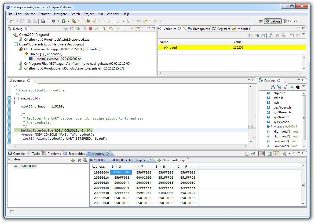Open Variables view menu triangle

coord(304,34)
